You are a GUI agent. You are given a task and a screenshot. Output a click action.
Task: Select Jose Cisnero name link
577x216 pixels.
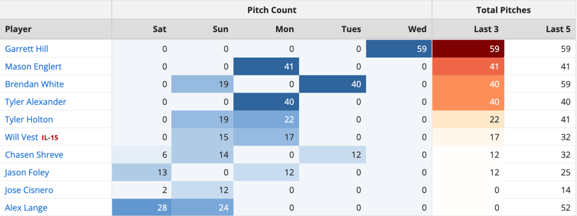29,190
